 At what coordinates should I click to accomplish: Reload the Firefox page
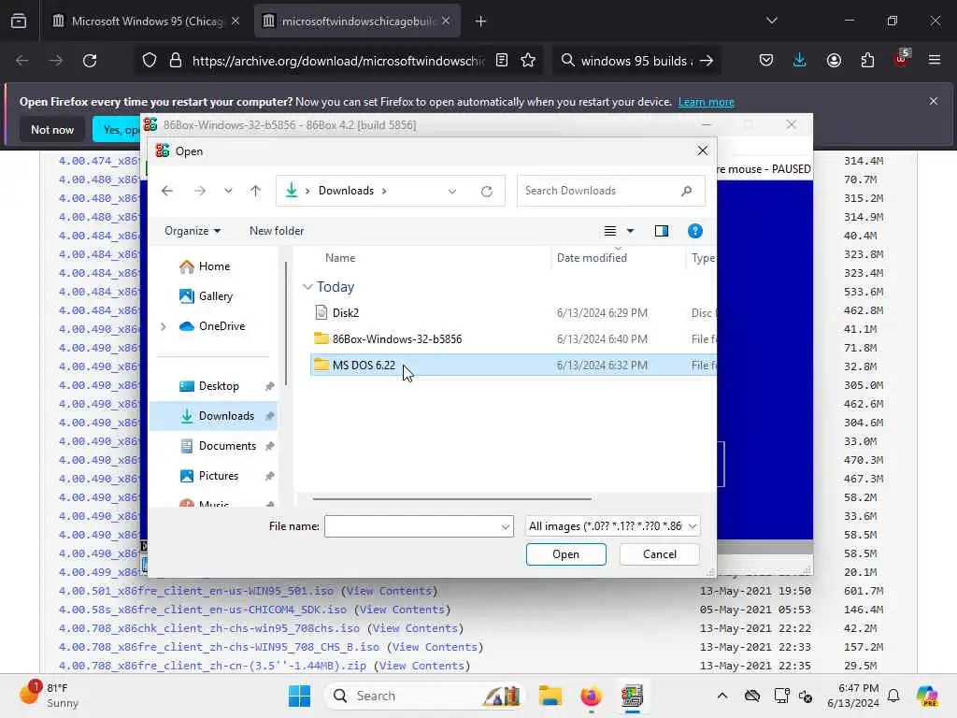[x=90, y=61]
